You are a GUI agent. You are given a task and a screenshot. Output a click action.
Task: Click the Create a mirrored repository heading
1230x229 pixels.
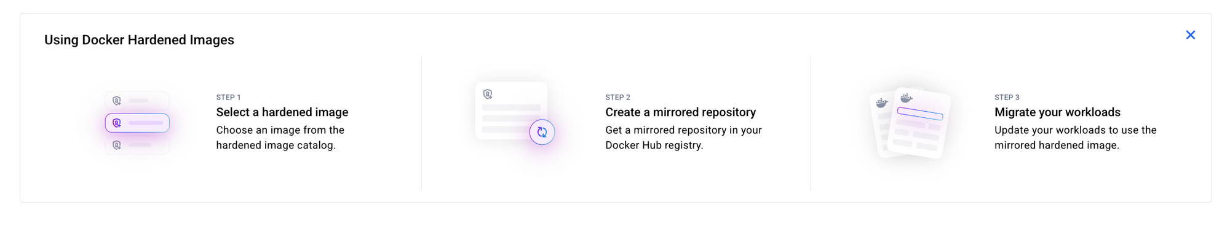[681, 112]
